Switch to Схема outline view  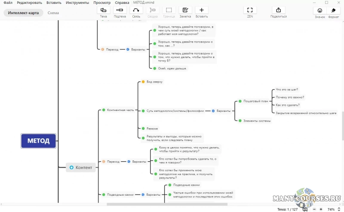pos(53,13)
